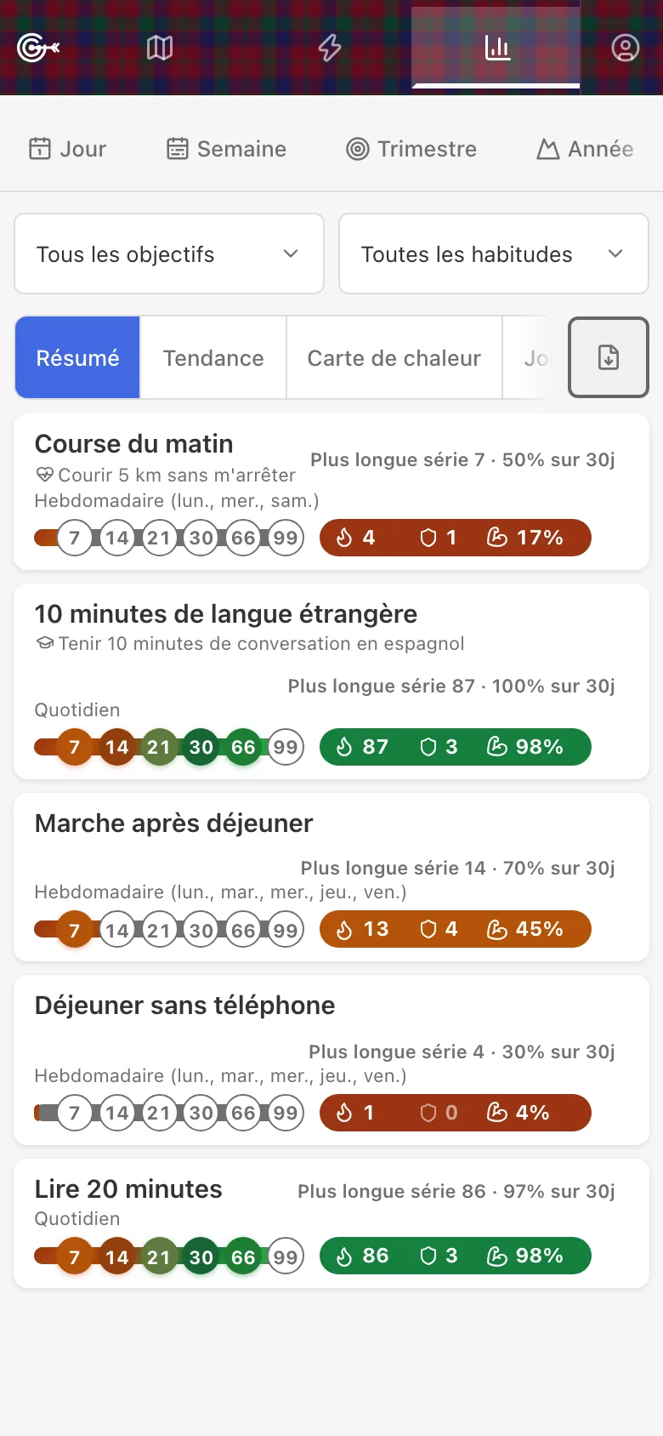Open the goals target icon in top bar

coord(37,48)
